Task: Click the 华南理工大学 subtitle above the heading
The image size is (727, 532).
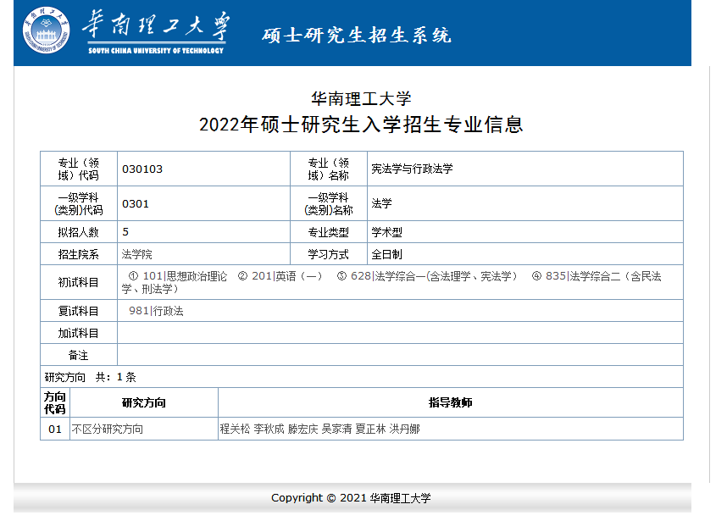Action: 361,99
